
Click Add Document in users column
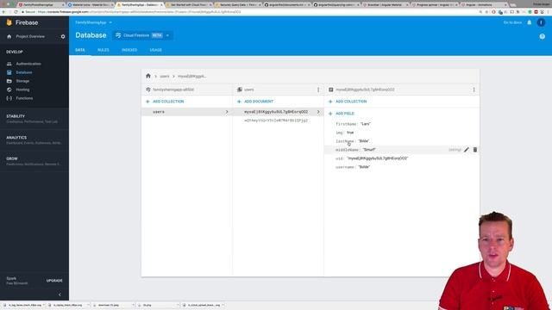(x=255, y=102)
